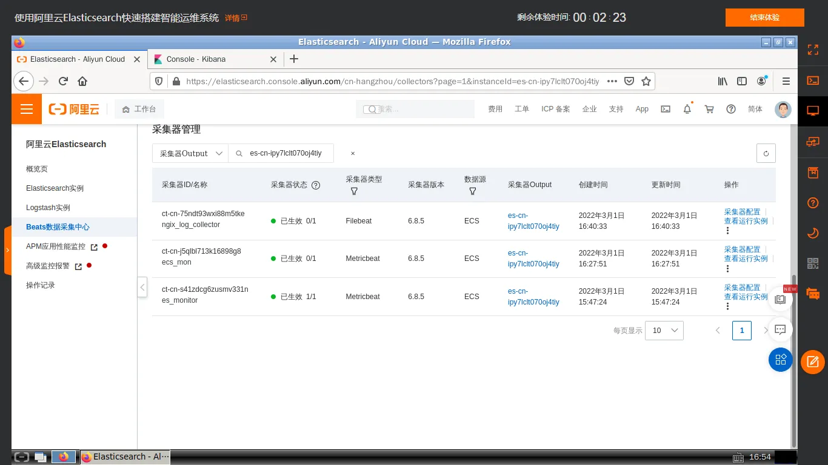Open 费用 header menu
This screenshot has height=465, width=828.
tap(495, 109)
